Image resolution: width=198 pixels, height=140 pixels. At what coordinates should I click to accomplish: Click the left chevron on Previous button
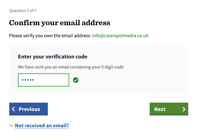coord(14,109)
